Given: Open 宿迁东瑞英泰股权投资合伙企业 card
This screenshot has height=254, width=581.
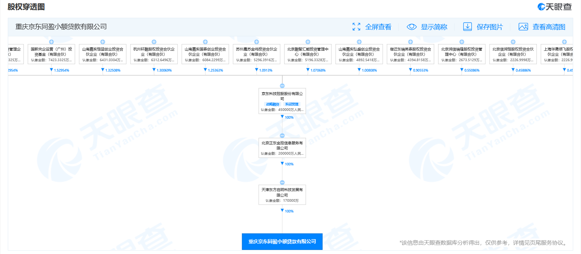Looking at the screenshot, I should coord(411,54).
